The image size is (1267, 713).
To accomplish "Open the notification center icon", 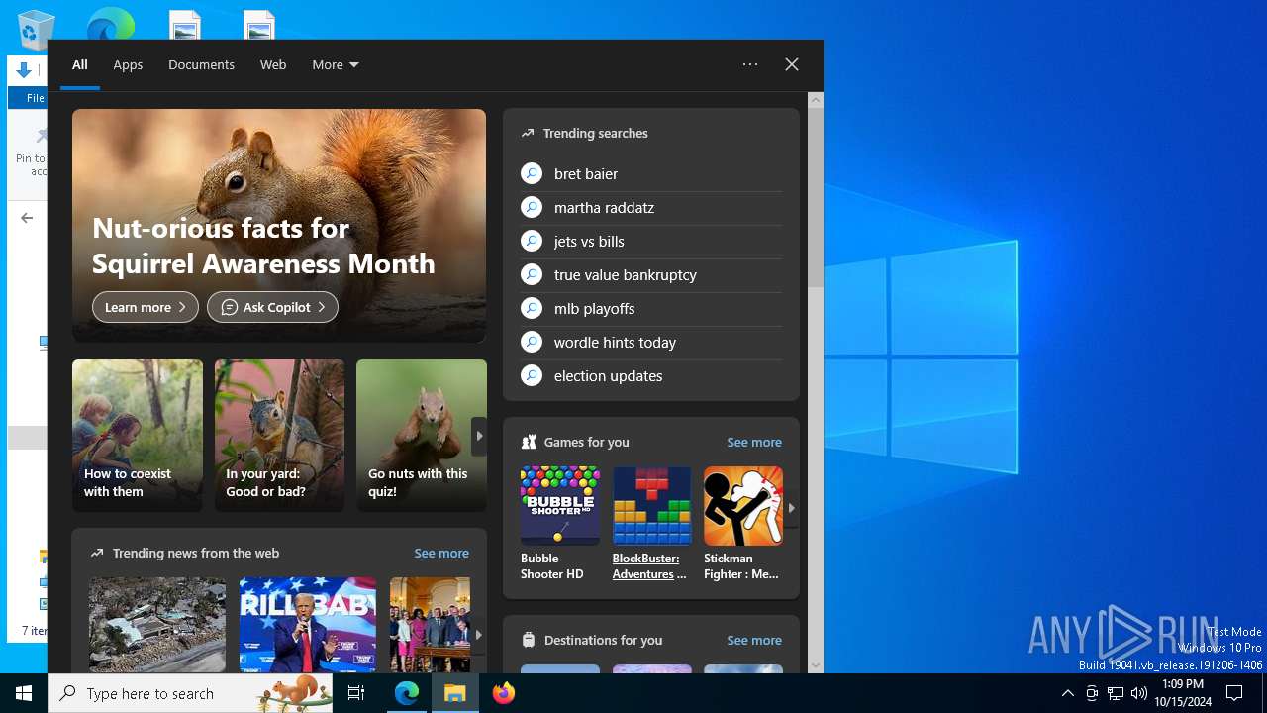I will click(1234, 693).
